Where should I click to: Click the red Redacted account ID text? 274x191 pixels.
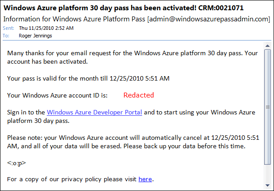139,95
